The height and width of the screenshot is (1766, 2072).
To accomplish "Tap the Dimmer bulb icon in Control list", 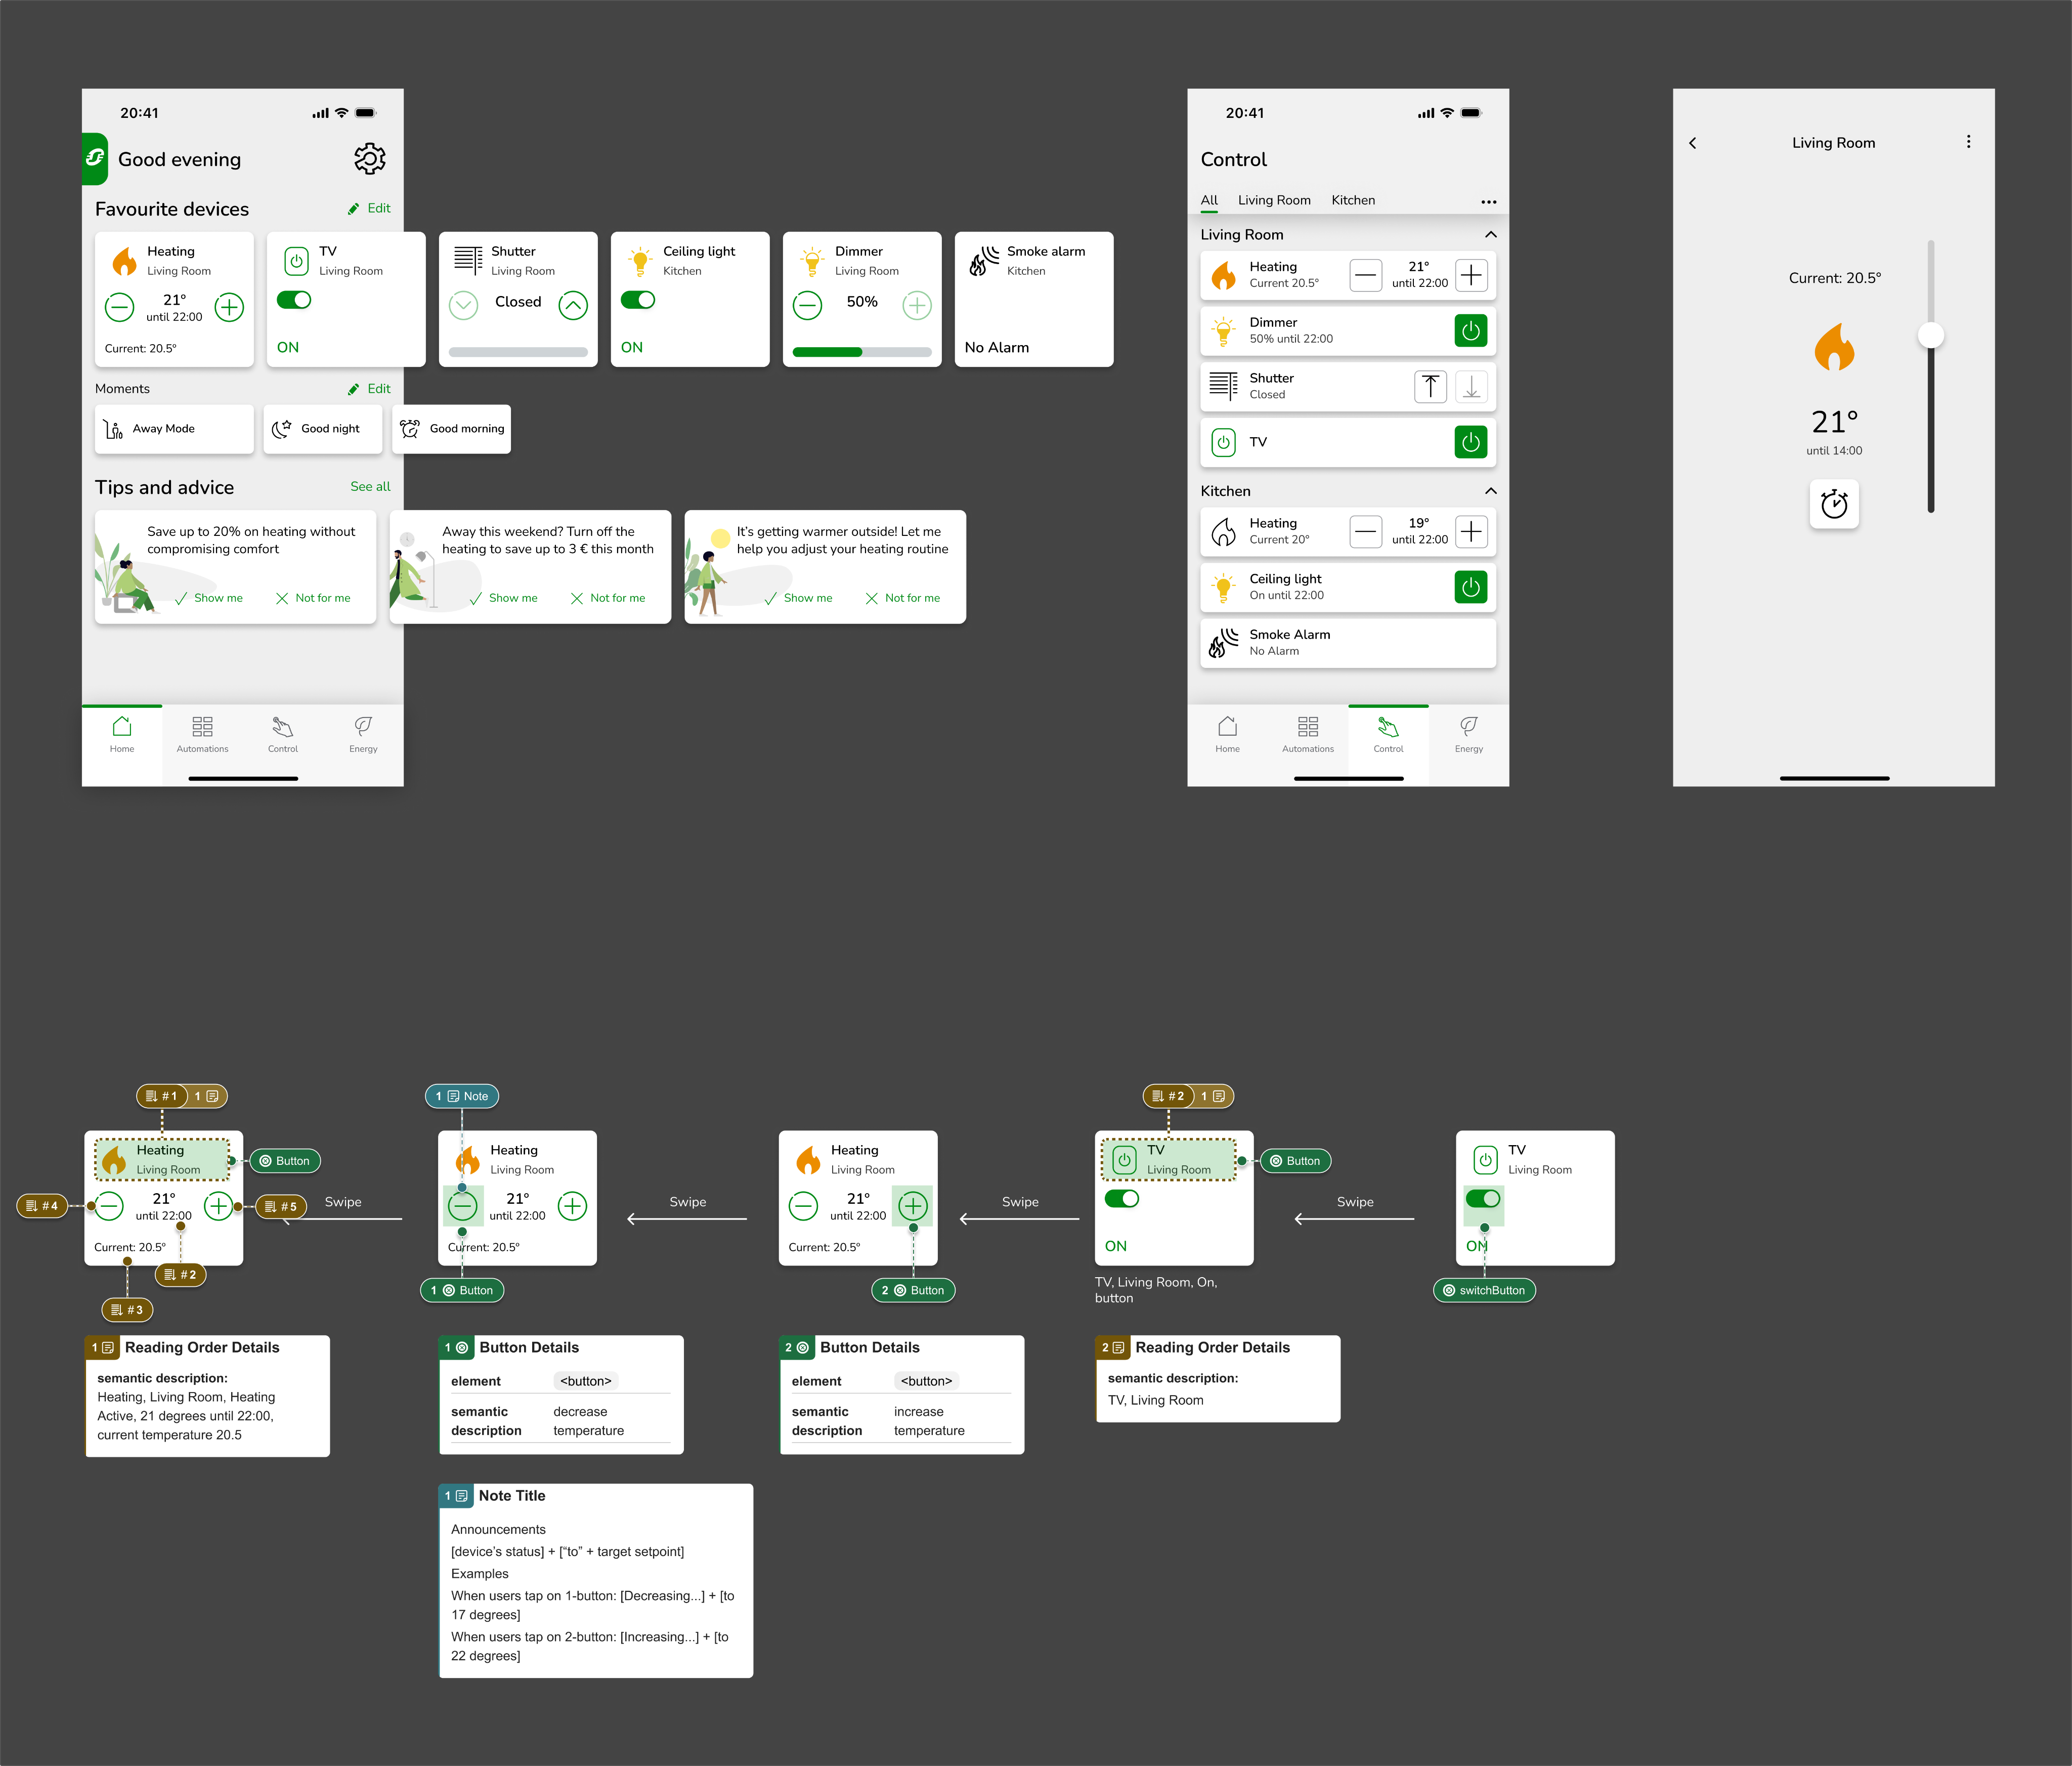I will coord(1223,330).
